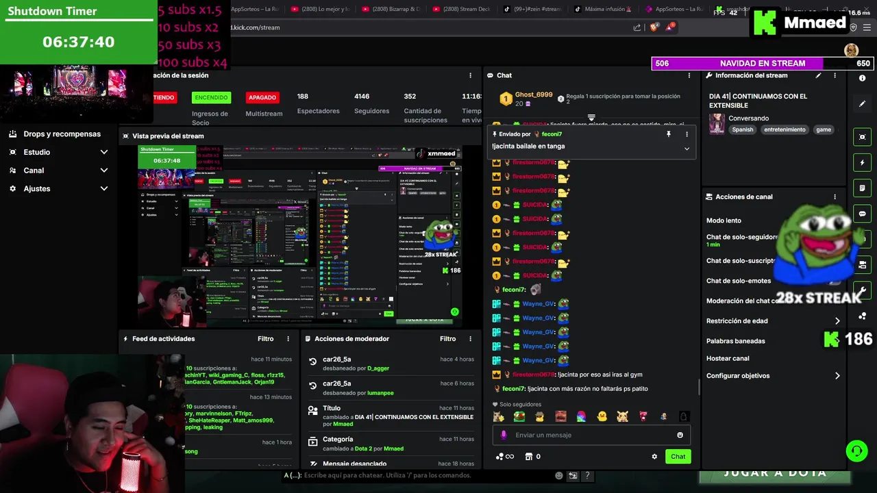Click the emoji face icon in Dota chat bar
Viewport: 877px width, 493px height.
tap(559, 475)
